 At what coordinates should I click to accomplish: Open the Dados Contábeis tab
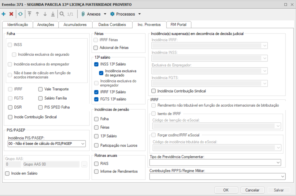point(112,25)
